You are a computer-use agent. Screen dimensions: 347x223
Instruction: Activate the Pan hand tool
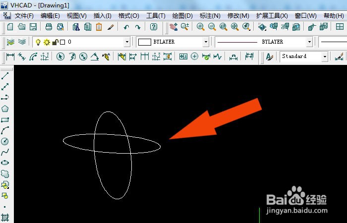point(173,27)
